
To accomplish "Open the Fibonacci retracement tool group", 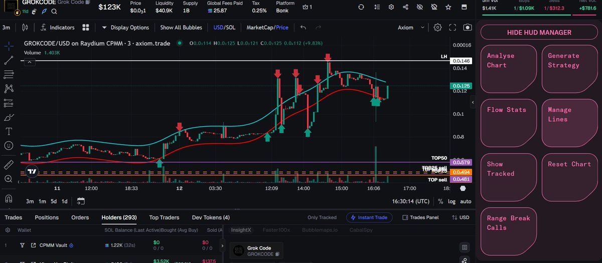I will [9, 74].
